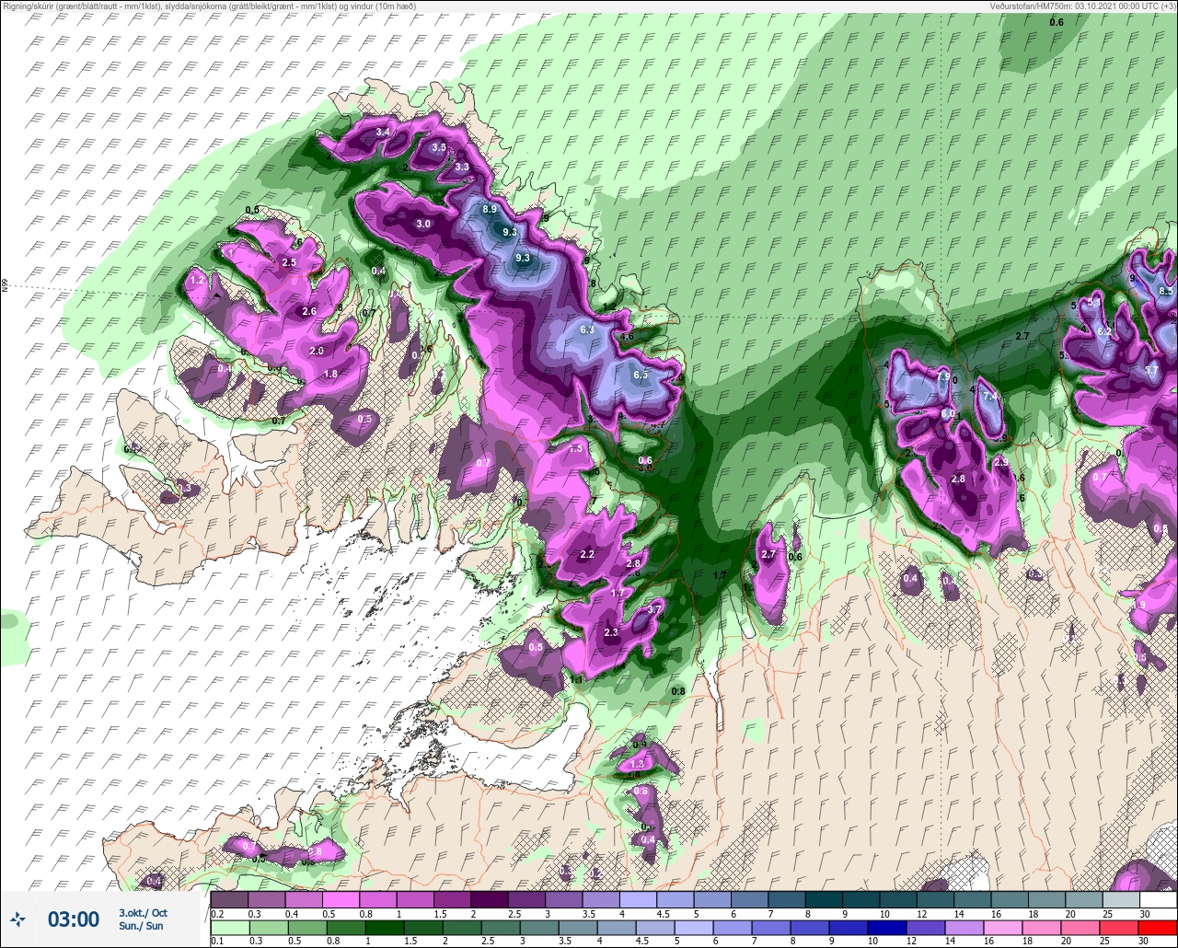Click the Veðurstofan logo icon beside 03:00
The height and width of the screenshot is (948, 1178).
click(17, 919)
